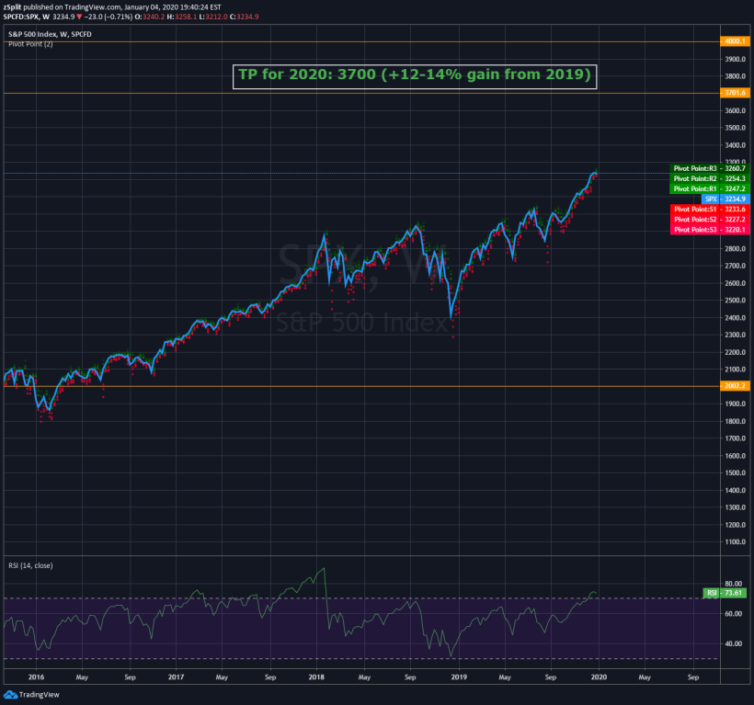
Task: Select the RSI (14, close) indicator label
Action: pyautogui.click(x=33, y=565)
